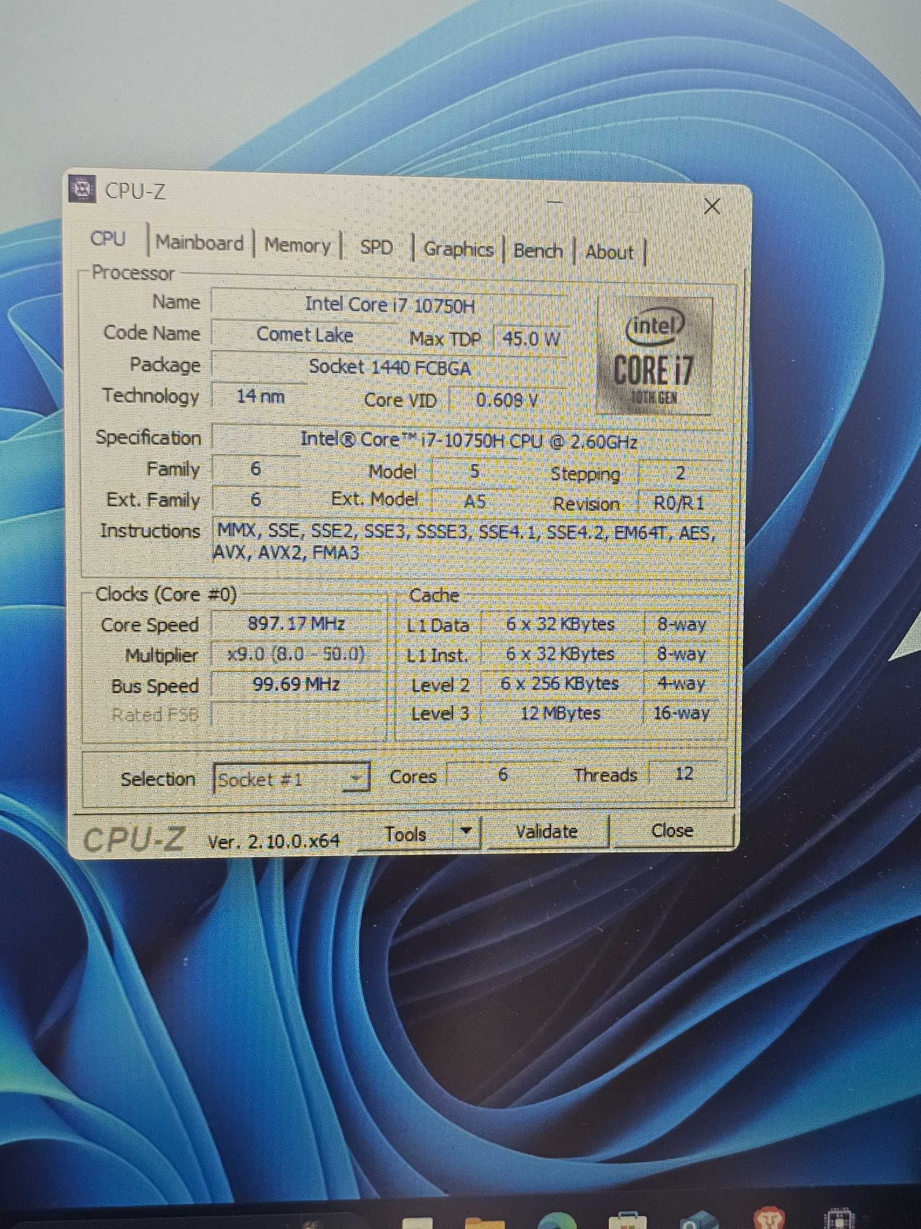The image size is (921, 1229).
Task: Click the L1 Inst. 6 x 32 KBytes value
Action: point(560,654)
